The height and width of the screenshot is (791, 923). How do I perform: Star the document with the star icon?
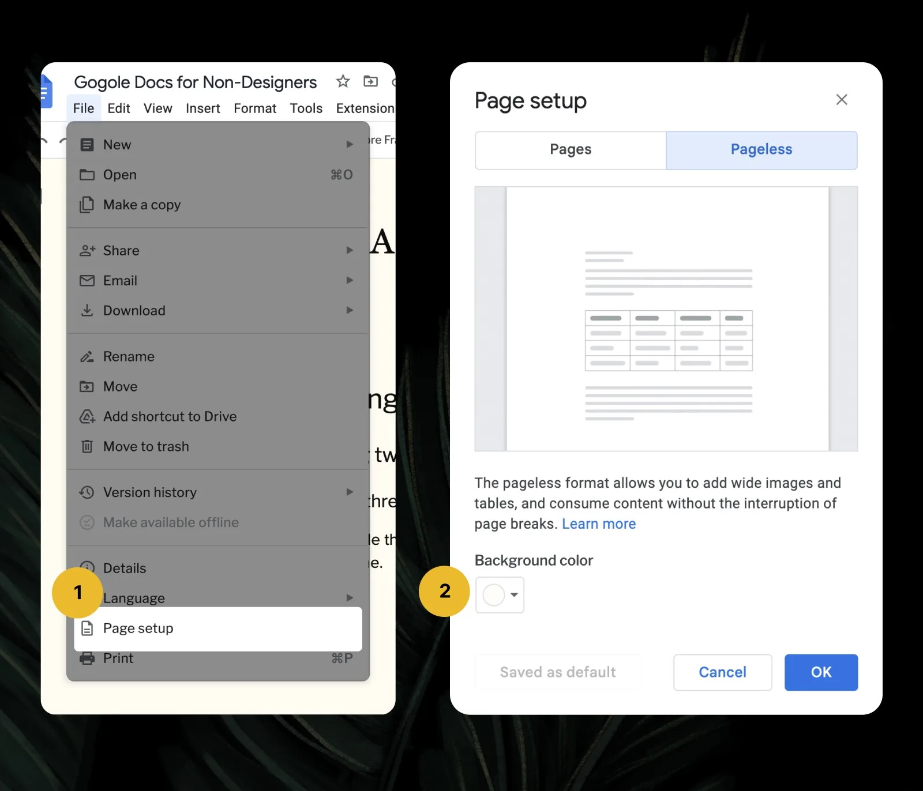coord(343,81)
